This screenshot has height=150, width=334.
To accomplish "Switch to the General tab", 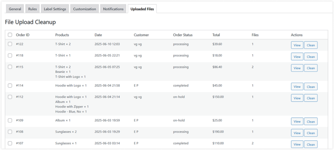I will (15, 9).
